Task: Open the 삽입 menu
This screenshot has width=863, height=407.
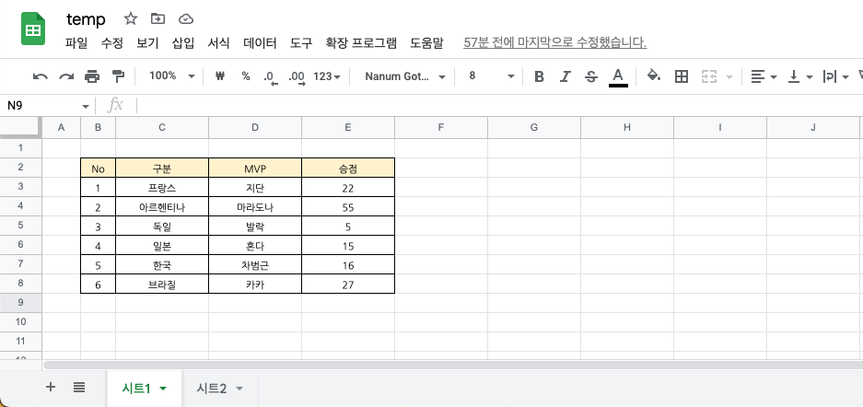Action: click(183, 43)
